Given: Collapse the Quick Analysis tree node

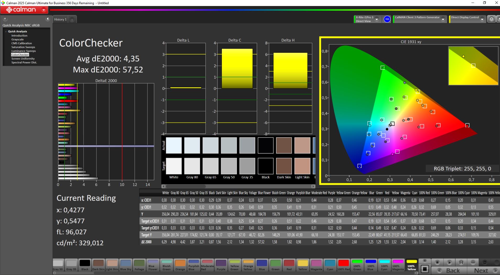Looking at the screenshot, I should coord(6,31).
